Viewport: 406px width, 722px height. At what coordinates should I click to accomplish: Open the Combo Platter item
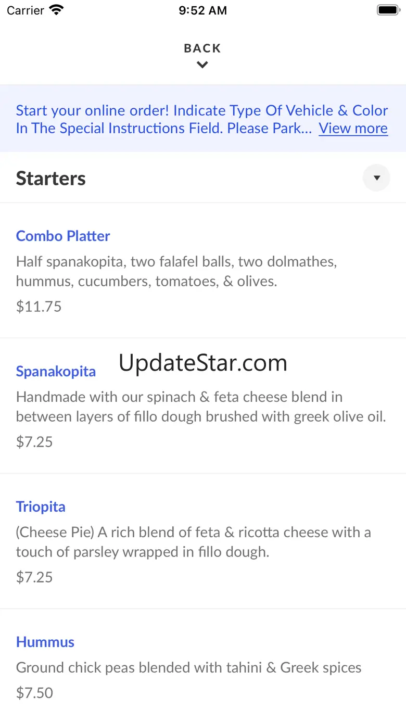[63, 236]
